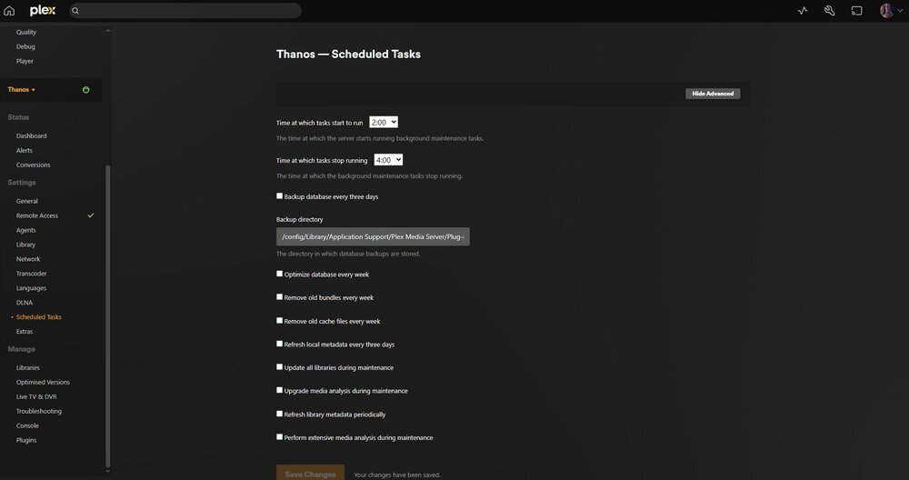
Task: Click the Plex logo
Action: [43, 10]
